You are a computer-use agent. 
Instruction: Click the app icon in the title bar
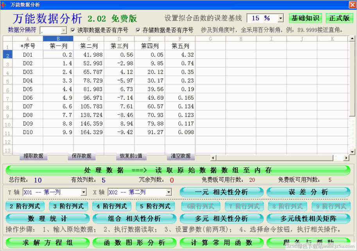point(3,4)
